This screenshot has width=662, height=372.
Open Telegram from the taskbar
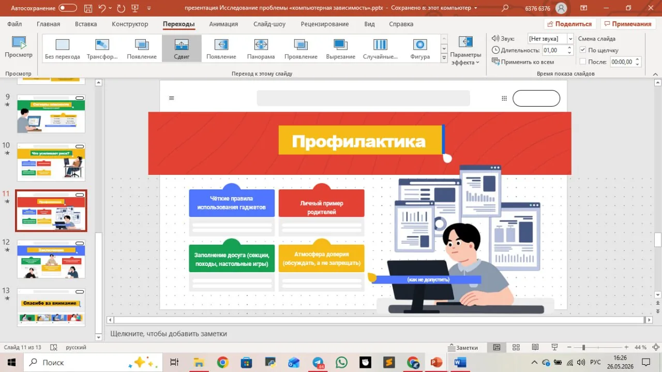point(318,362)
